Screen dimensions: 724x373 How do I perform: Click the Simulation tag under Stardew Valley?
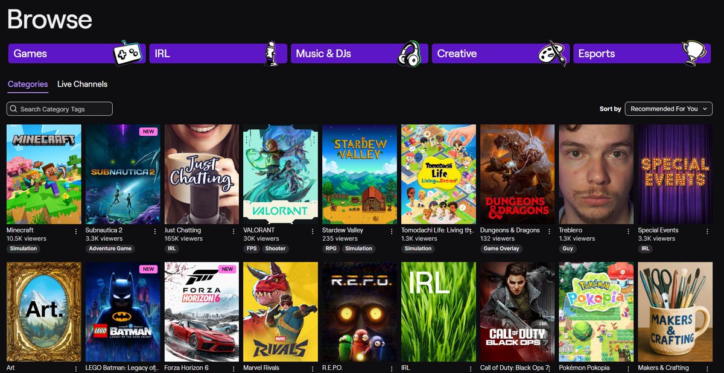(359, 249)
